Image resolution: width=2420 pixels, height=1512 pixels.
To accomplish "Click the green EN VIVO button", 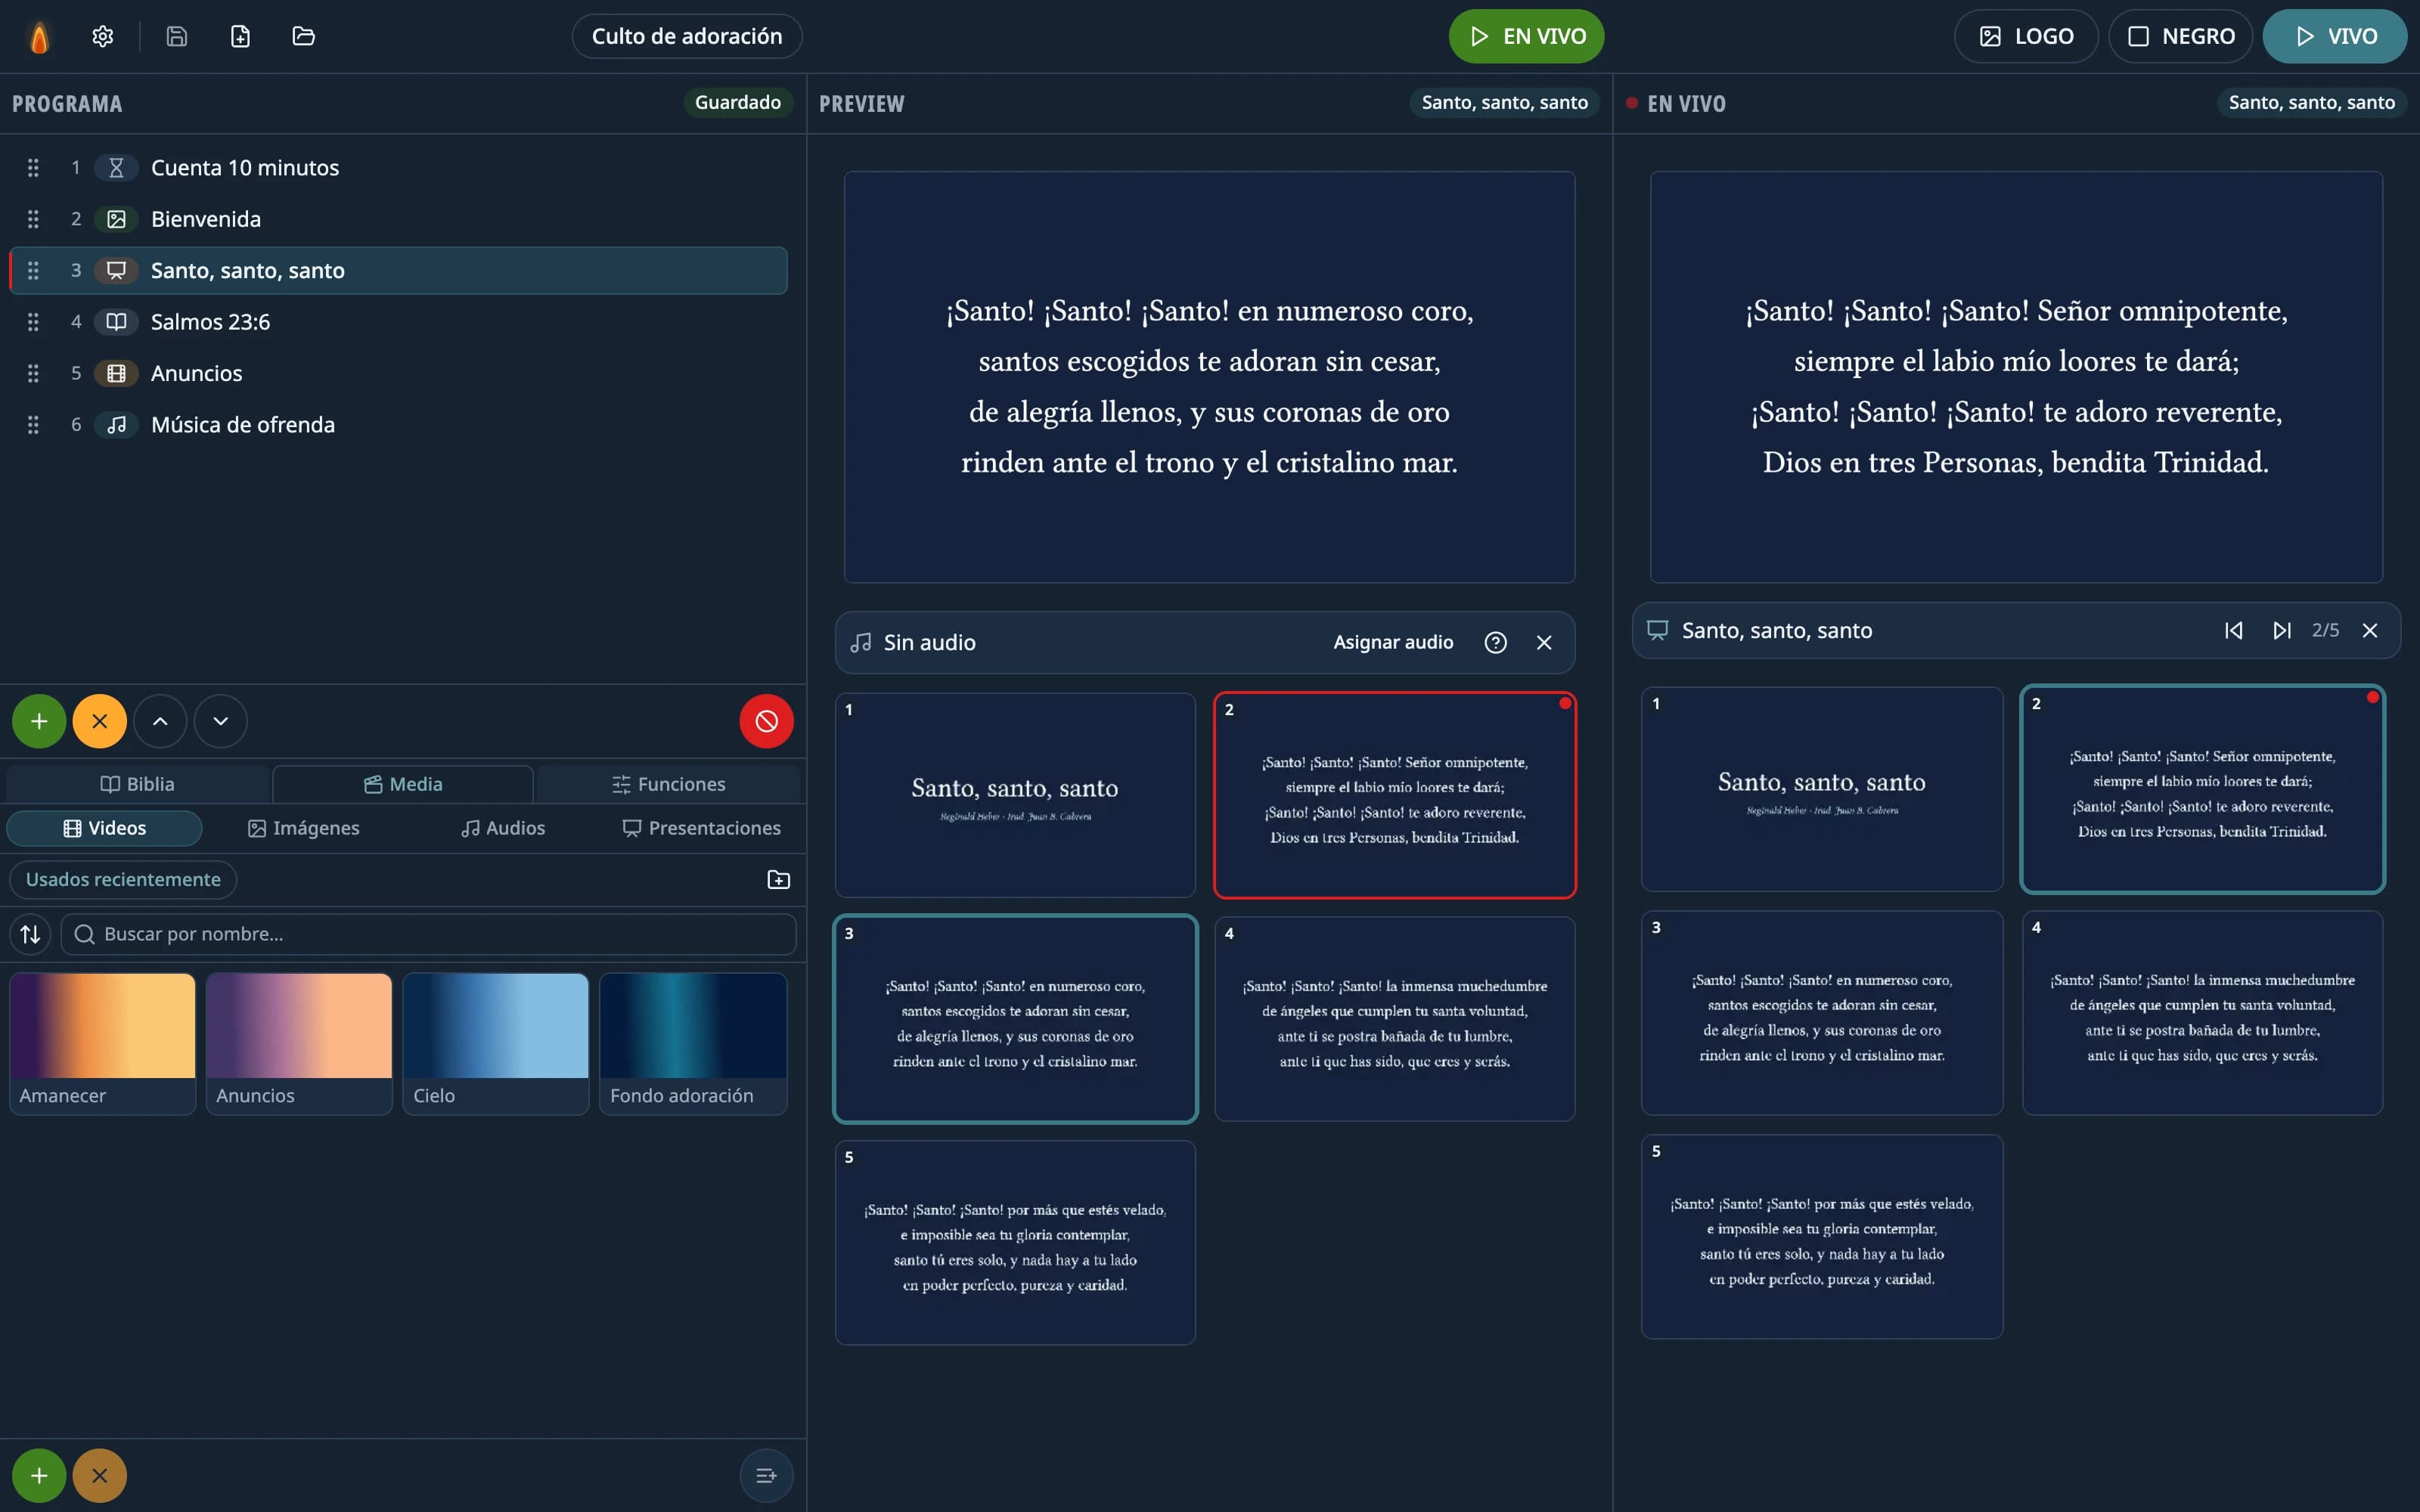I will 1526,37.
